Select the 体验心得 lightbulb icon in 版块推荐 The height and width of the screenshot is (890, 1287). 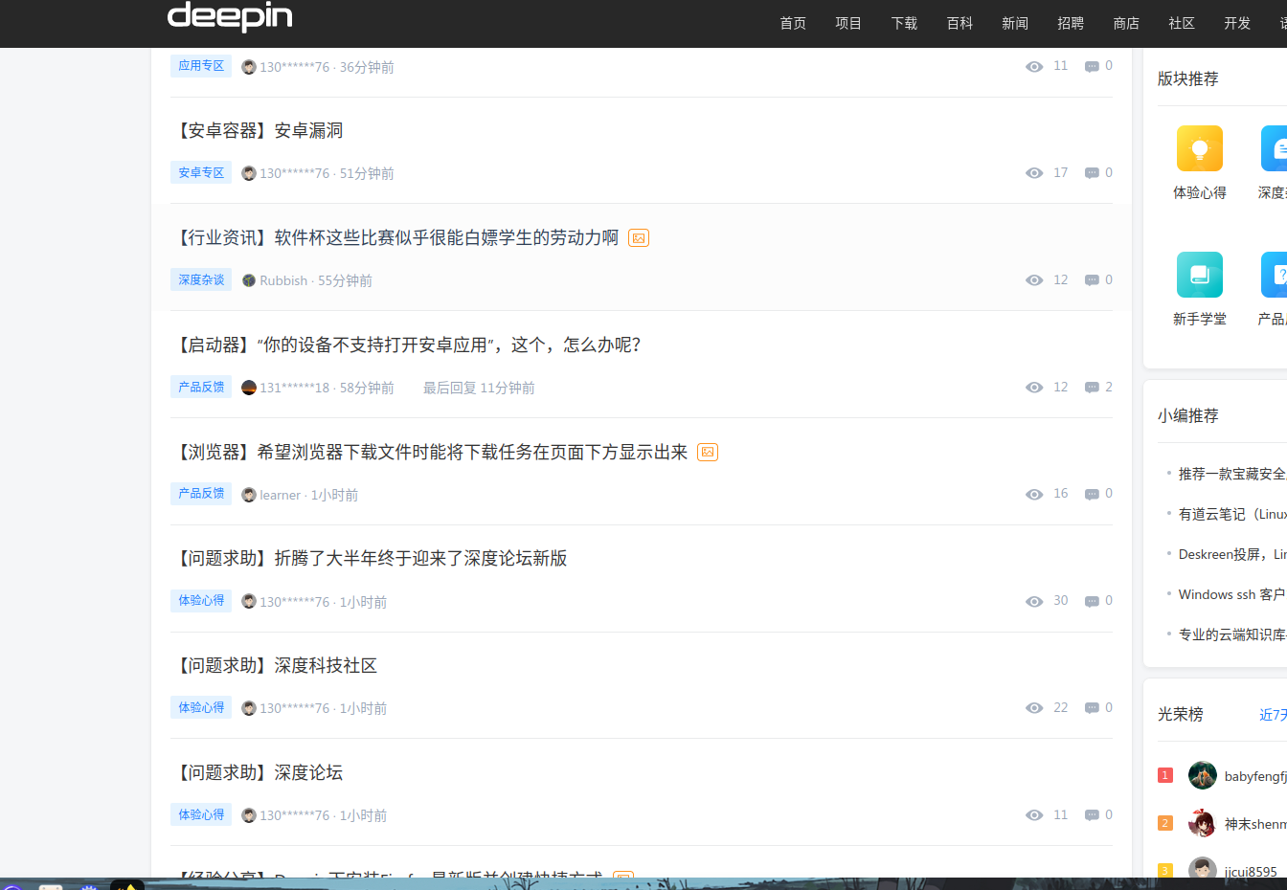1199,148
